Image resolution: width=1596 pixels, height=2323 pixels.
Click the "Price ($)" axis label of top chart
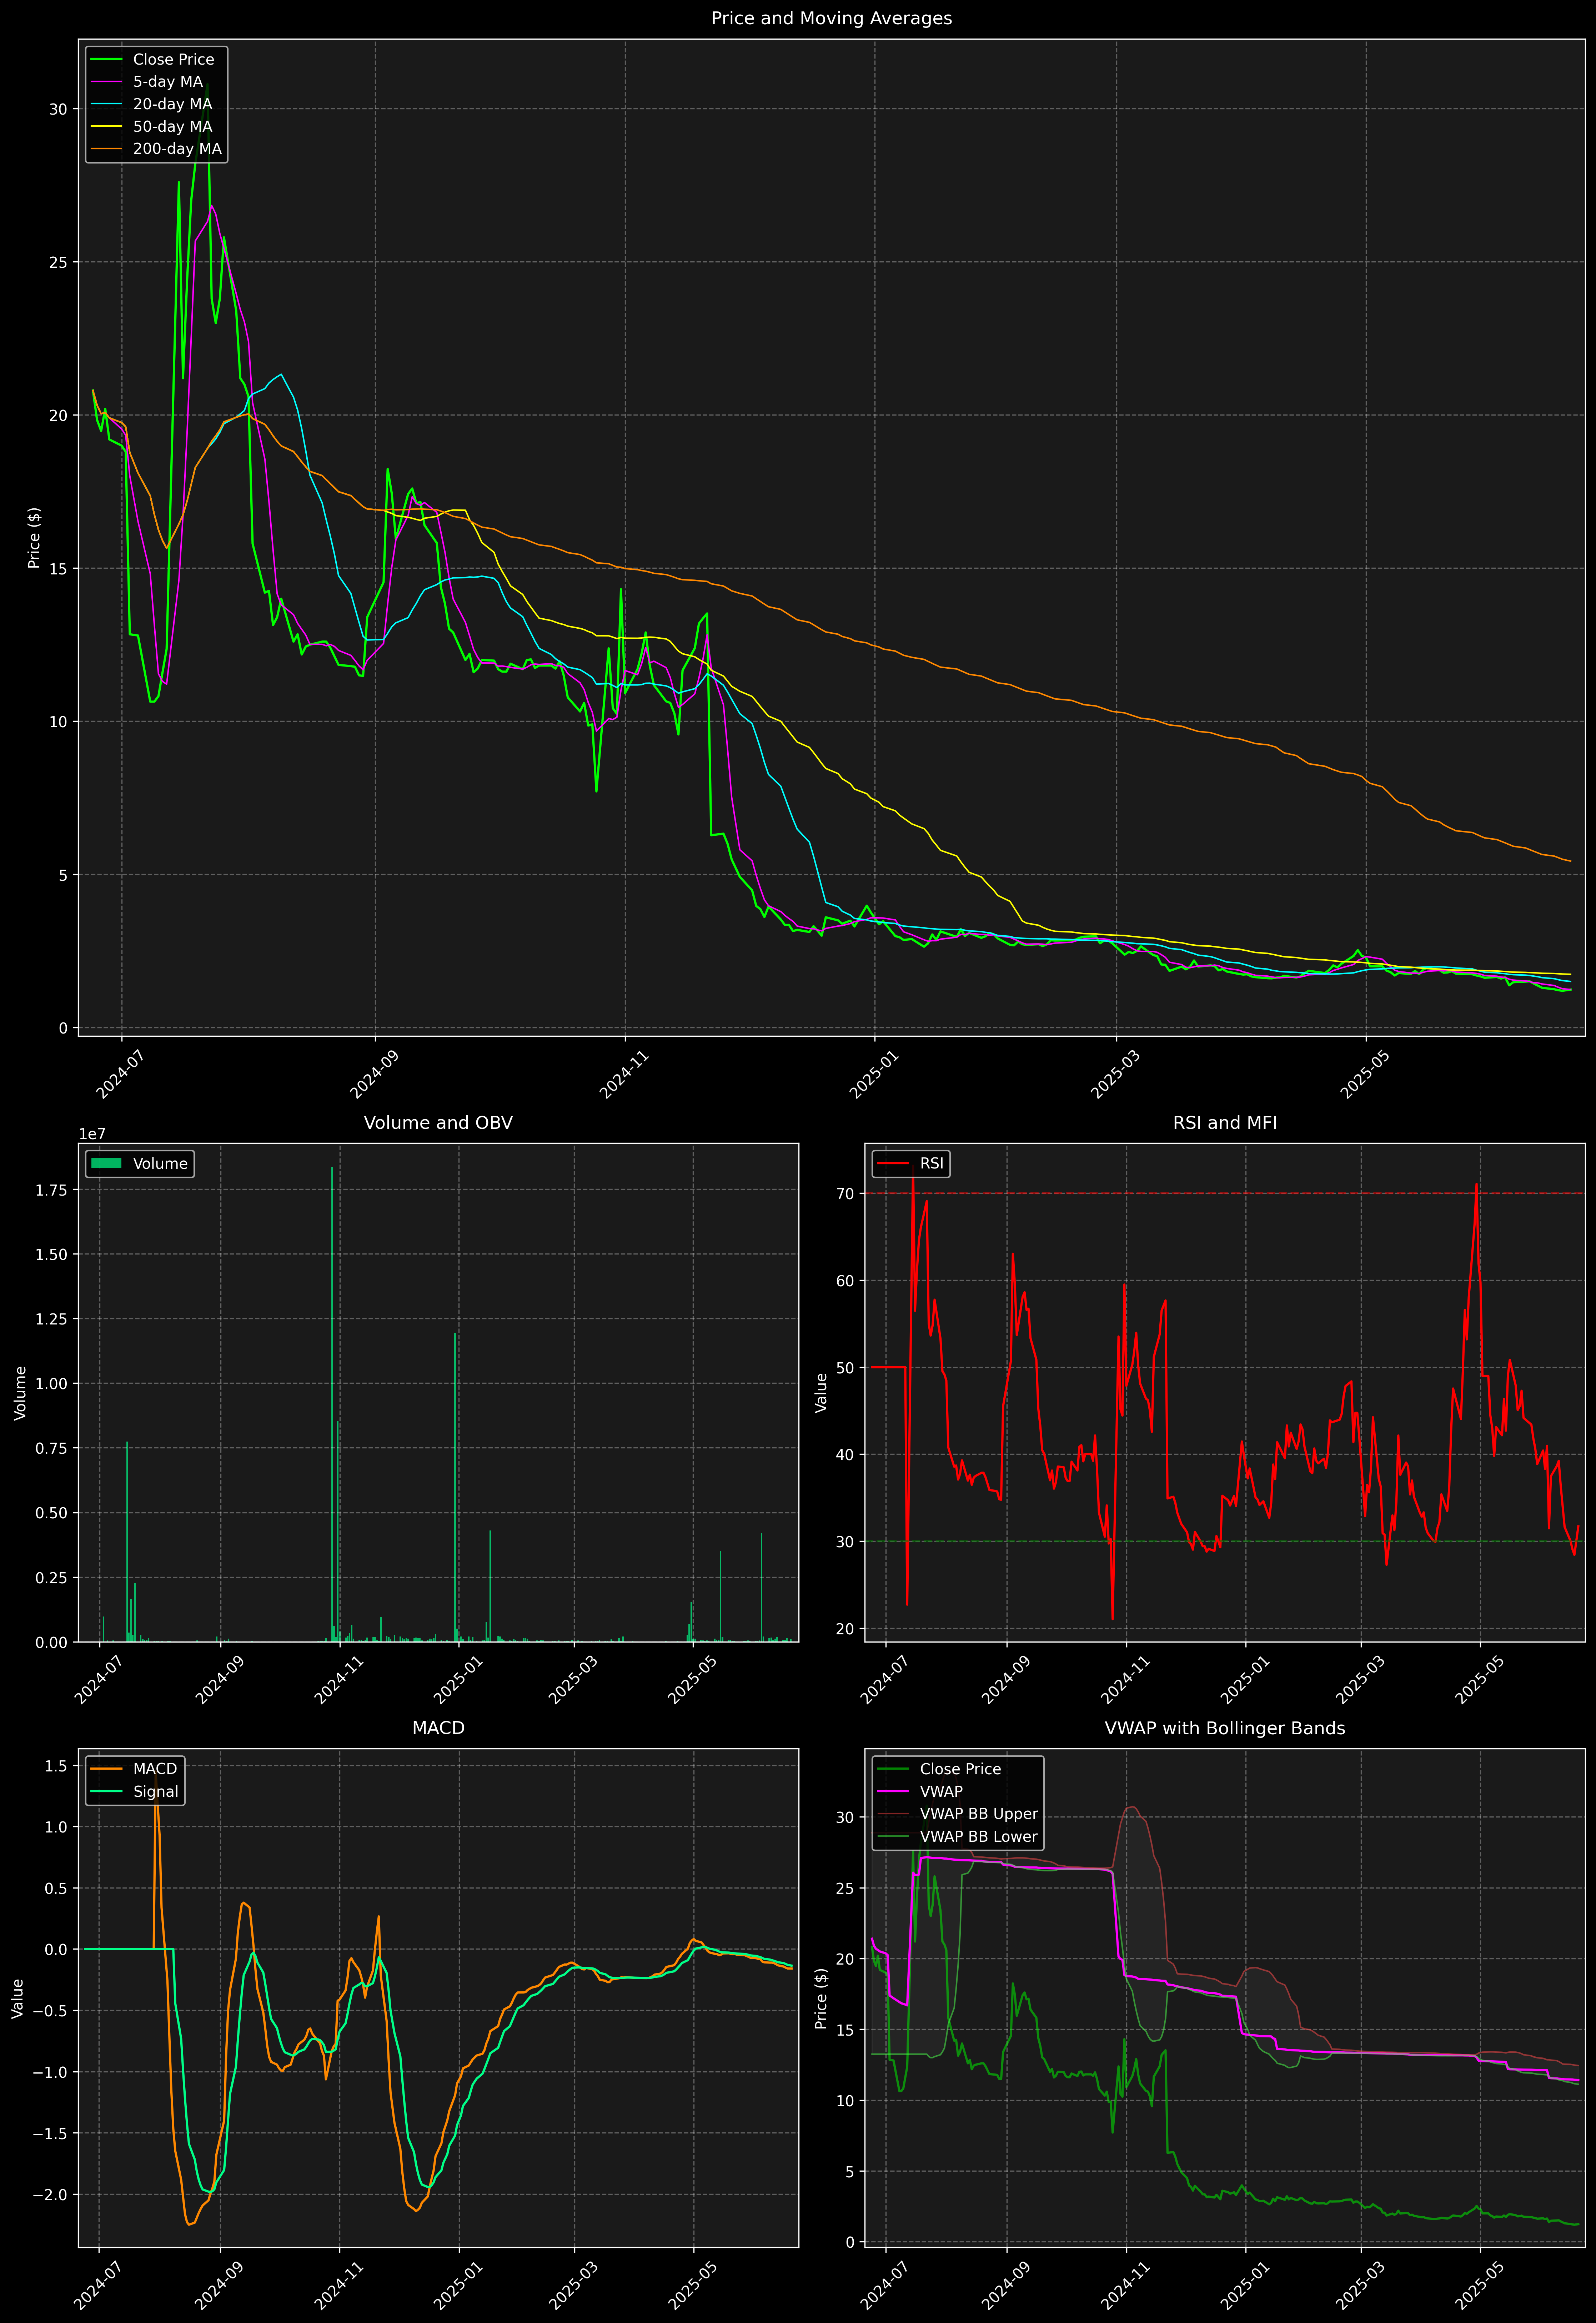(34, 538)
